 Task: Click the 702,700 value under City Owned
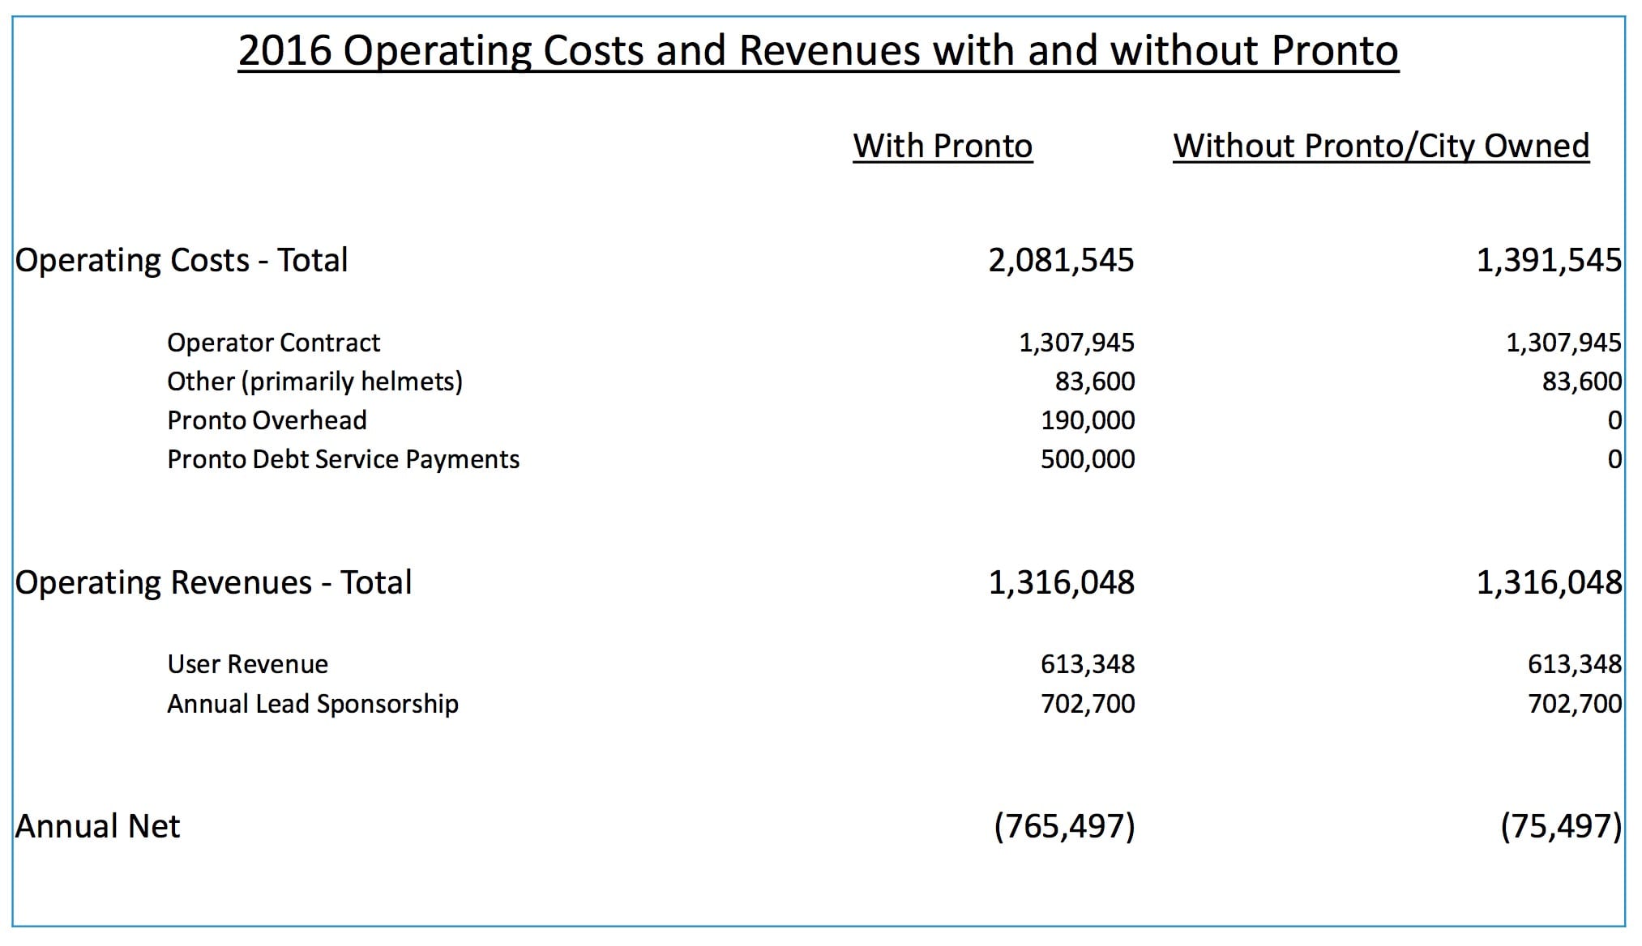pos(1575,704)
